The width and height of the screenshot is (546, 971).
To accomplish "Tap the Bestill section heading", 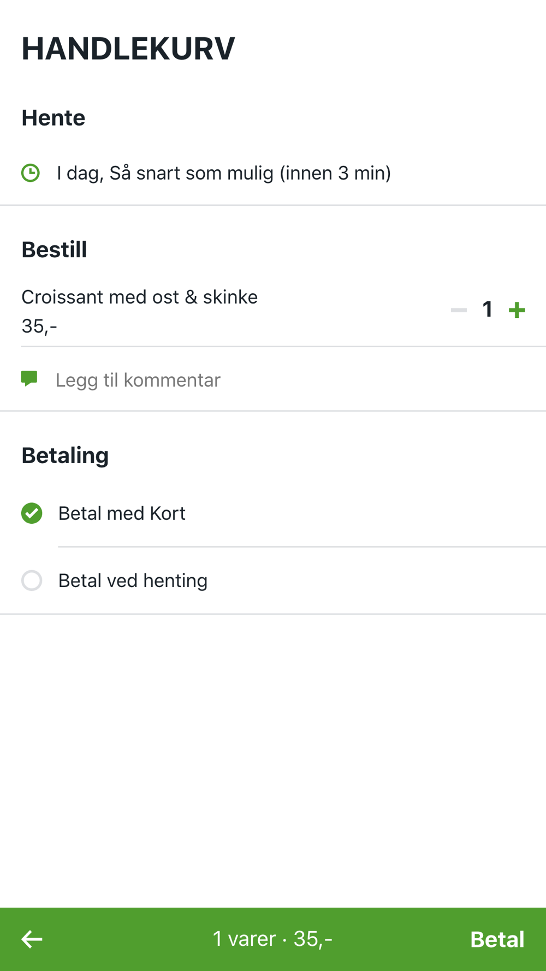I will 54,250.
